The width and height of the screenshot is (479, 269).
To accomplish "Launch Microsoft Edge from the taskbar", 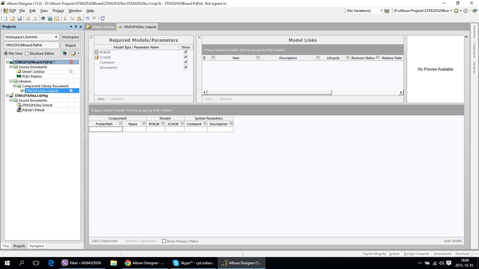I will [x=51, y=263].
